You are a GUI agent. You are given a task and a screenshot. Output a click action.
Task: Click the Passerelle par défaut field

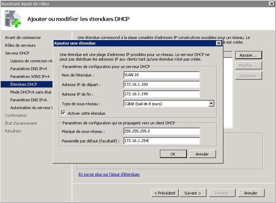tap(162, 141)
